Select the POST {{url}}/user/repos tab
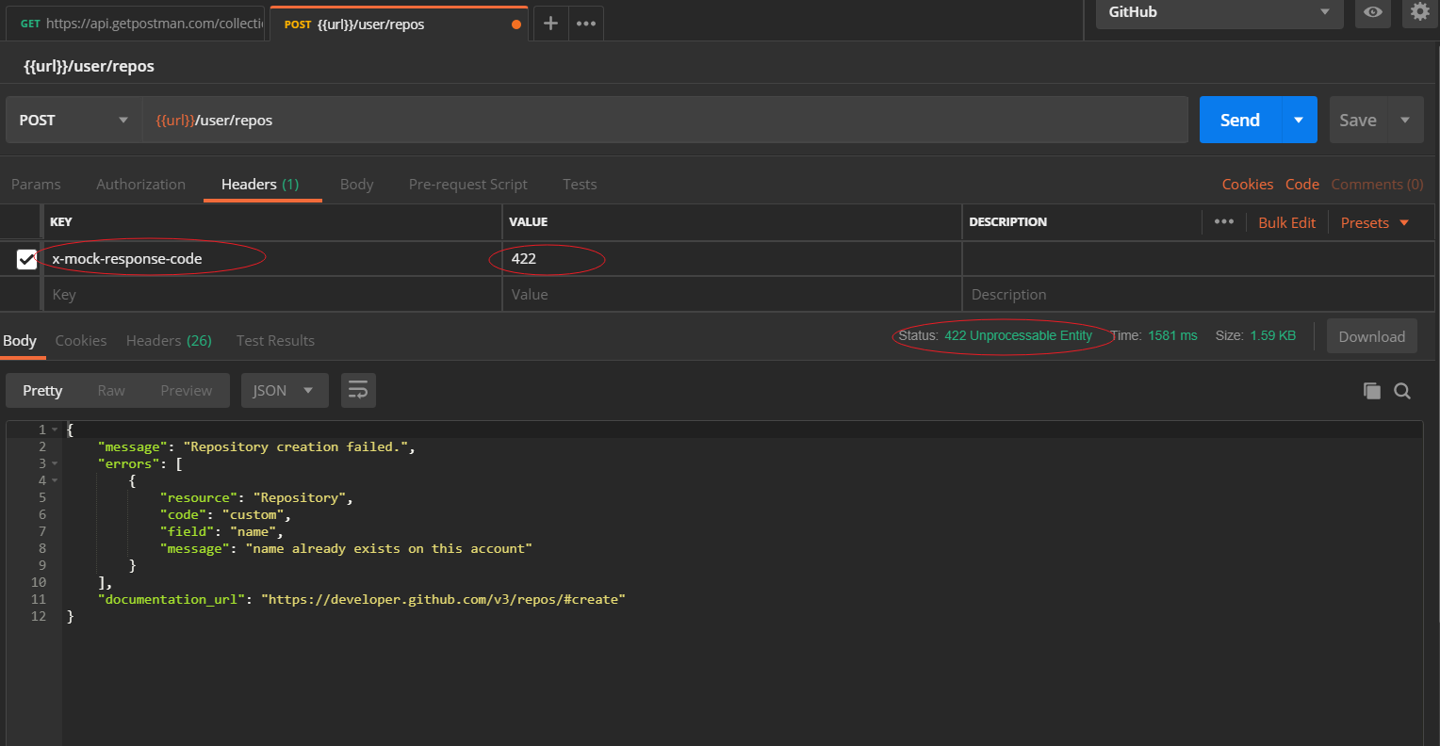 [x=399, y=24]
